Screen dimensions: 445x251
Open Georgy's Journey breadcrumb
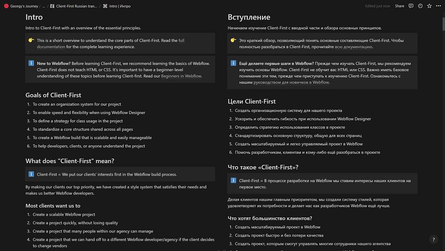coord(24,6)
